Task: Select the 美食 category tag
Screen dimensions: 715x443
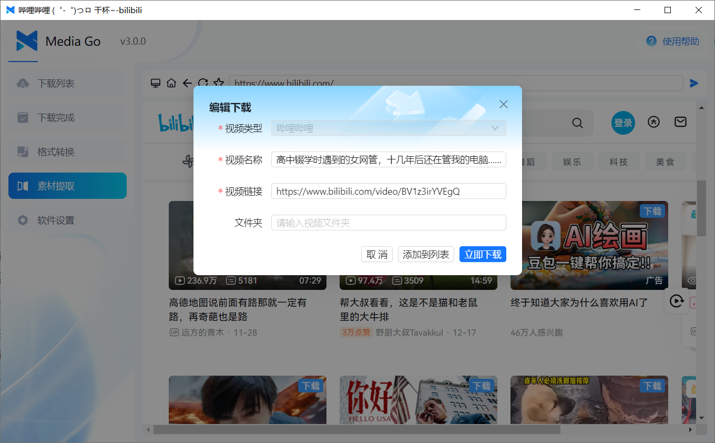Action: coord(665,162)
